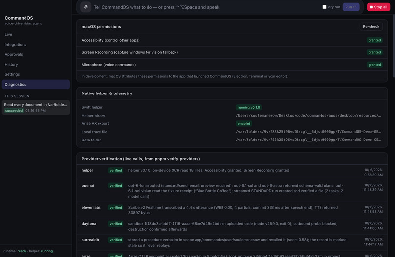
Task: Click the helper row 9:52:39 AM timestamp
Action: tap(373, 172)
